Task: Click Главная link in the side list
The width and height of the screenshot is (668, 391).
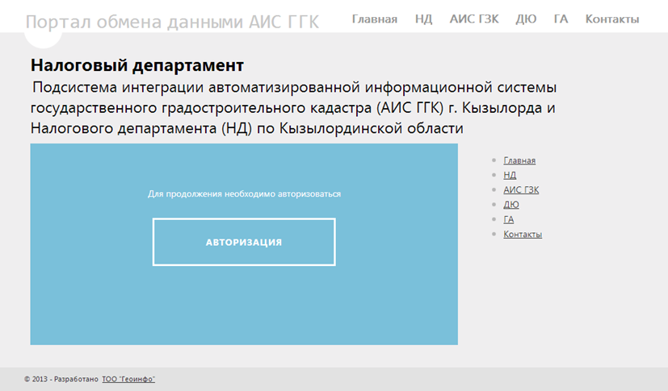Action: pyautogui.click(x=519, y=160)
